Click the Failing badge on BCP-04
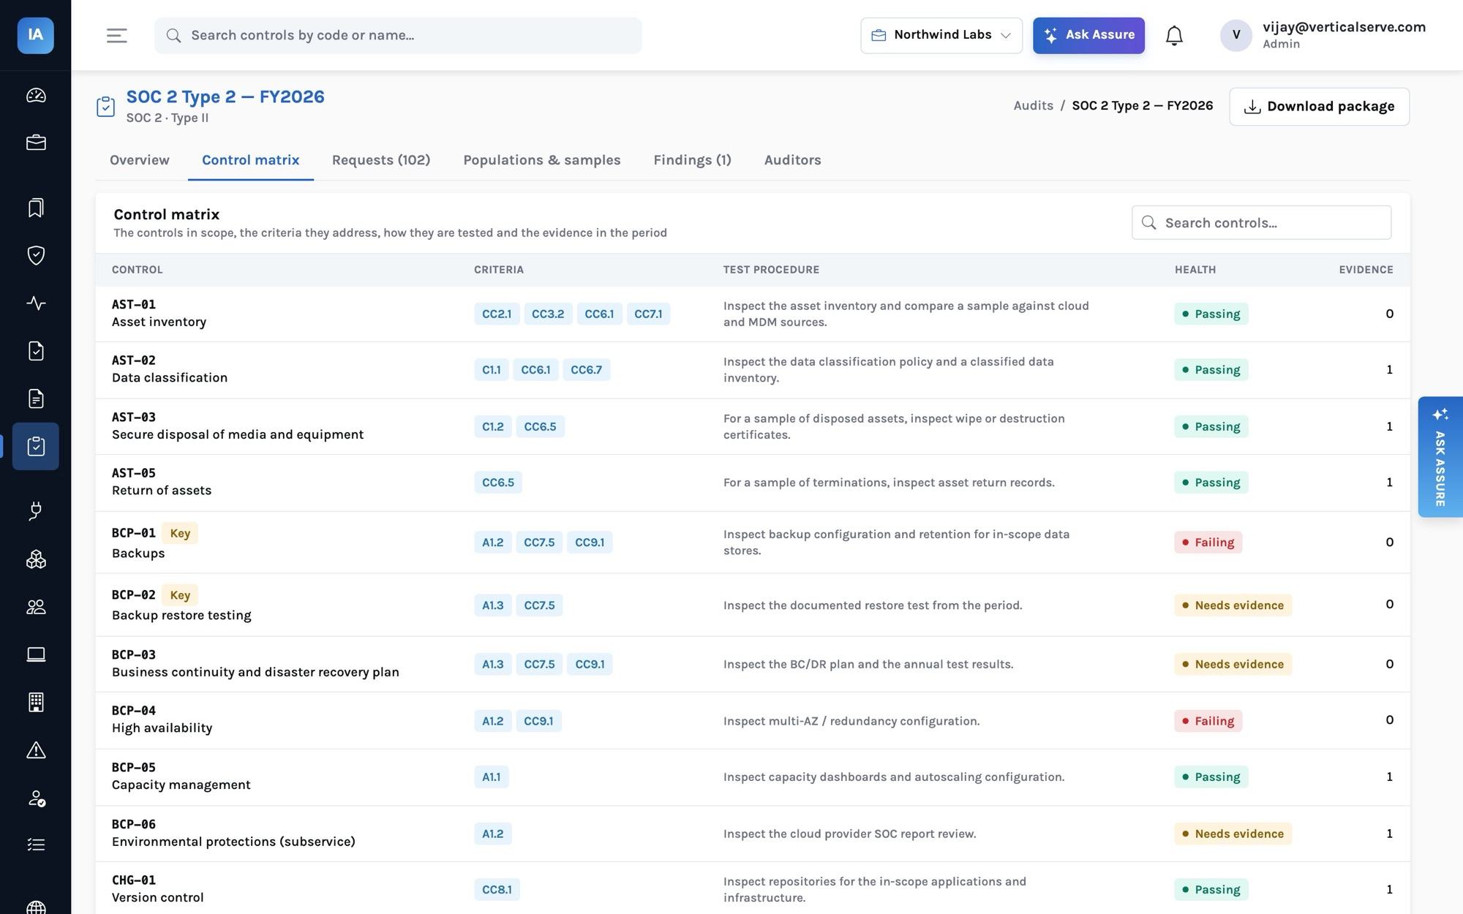Screen dimensions: 1463x914 click(x=1208, y=721)
